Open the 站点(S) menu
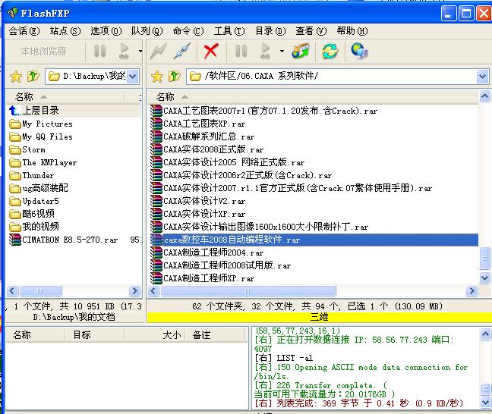492x414 pixels. 65,31
